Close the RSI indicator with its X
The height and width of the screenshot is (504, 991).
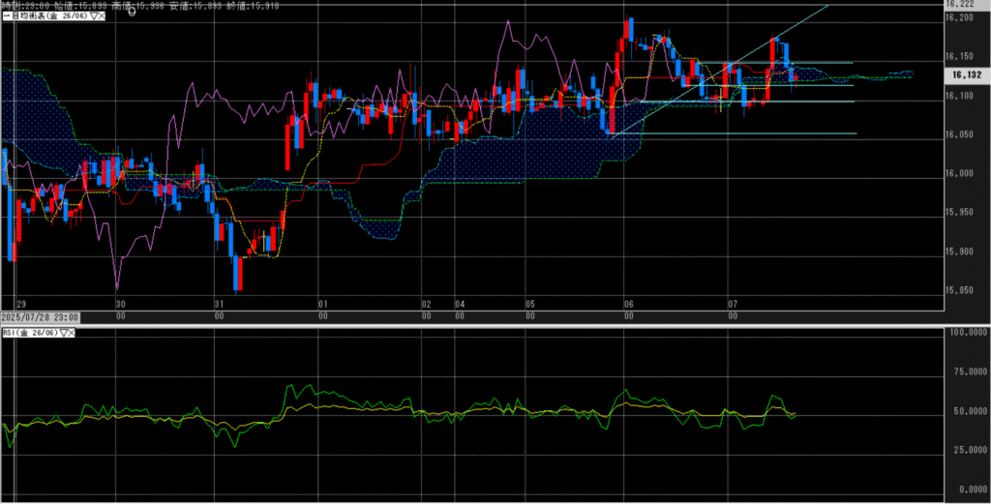click(71, 333)
